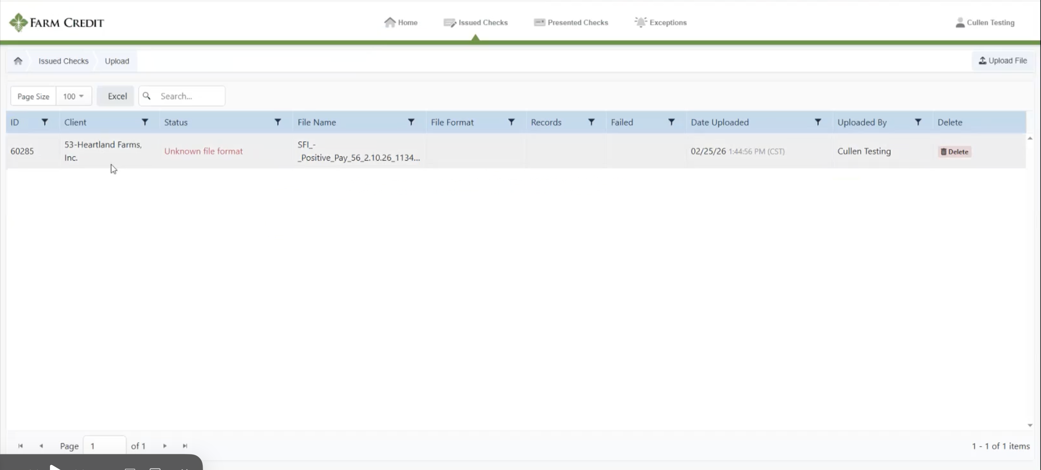Open Client column filter icon

coord(145,122)
